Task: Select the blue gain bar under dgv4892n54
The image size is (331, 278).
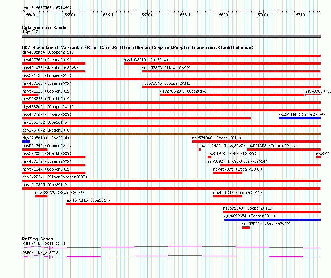Action: [272, 220]
